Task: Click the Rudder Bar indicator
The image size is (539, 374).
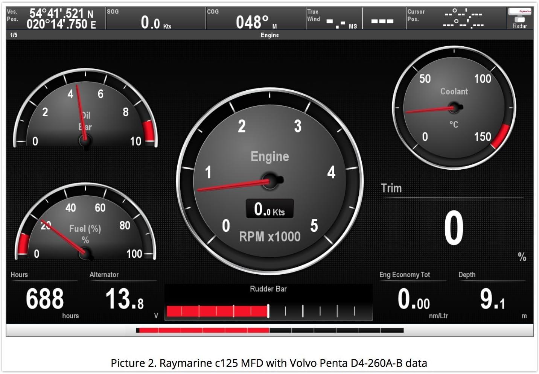Action: pos(268,303)
